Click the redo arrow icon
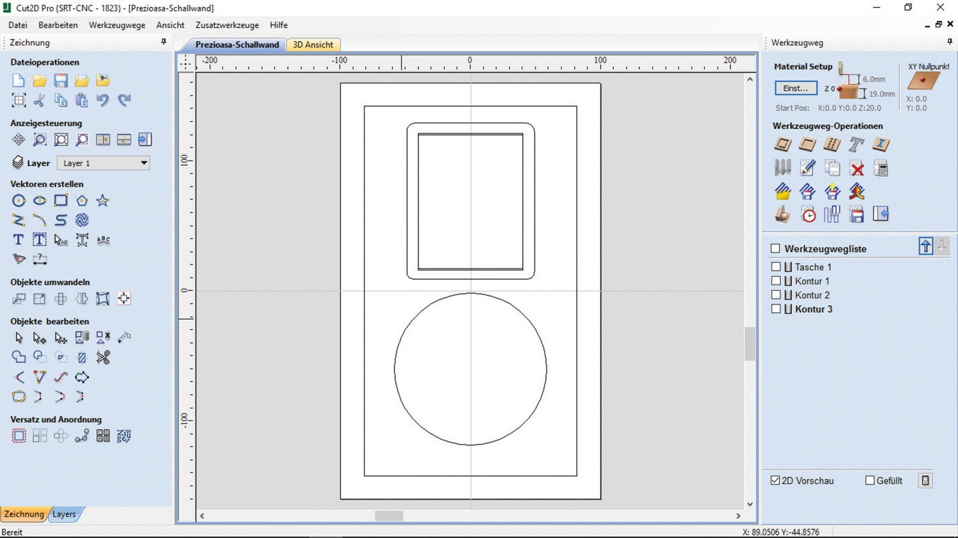Screen dimensions: 958x538 [124, 100]
